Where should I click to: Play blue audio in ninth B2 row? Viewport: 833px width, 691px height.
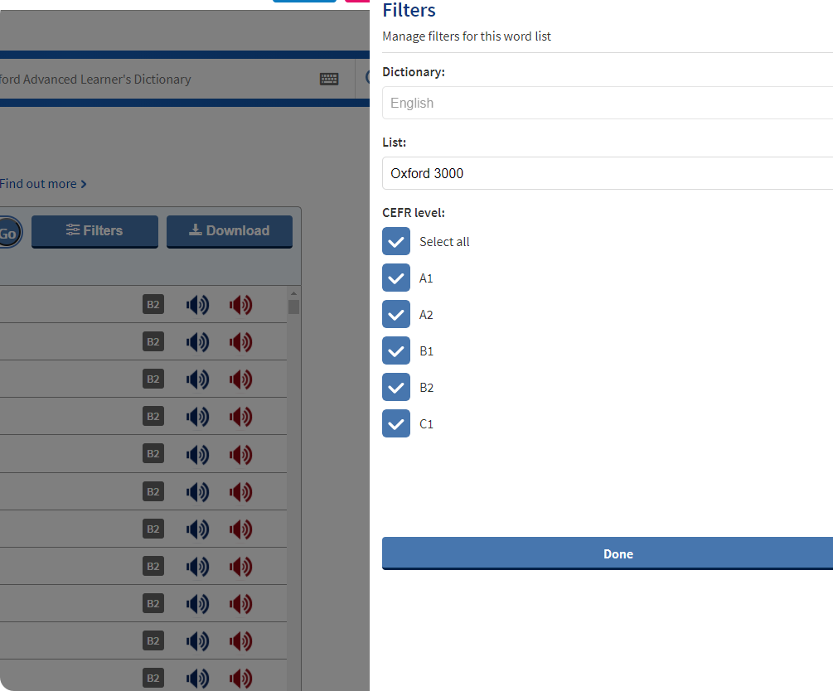coord(197,603)
